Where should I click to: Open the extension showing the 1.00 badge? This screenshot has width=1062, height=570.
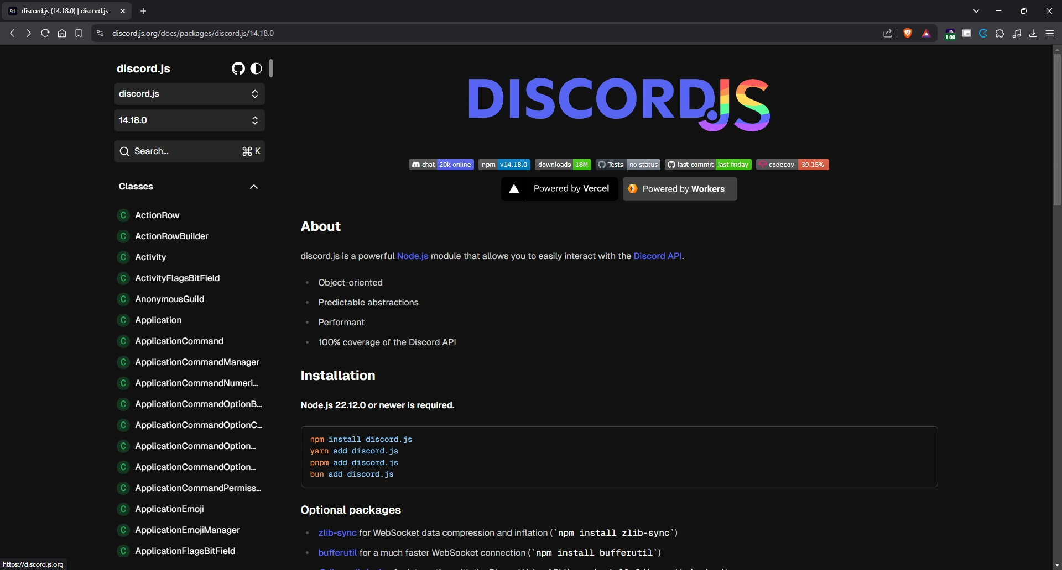coord(950,34)
